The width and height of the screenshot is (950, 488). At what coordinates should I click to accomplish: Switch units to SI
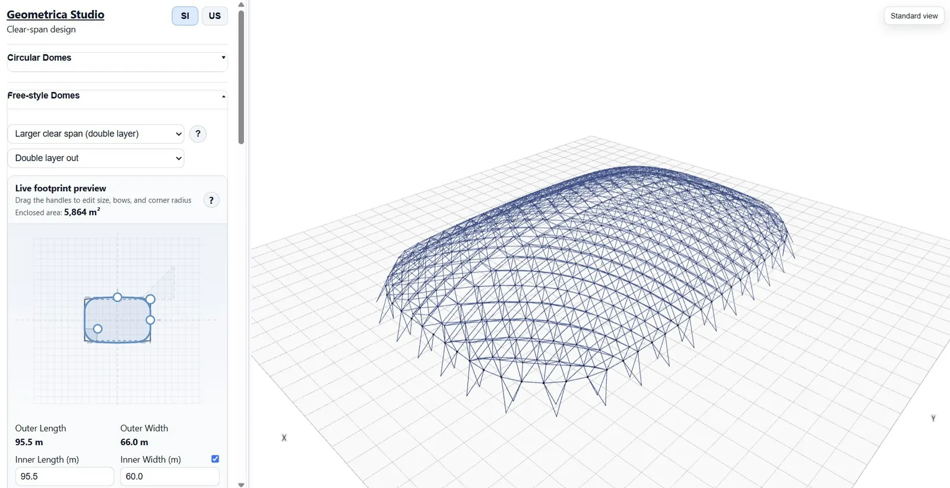point(185,16)
